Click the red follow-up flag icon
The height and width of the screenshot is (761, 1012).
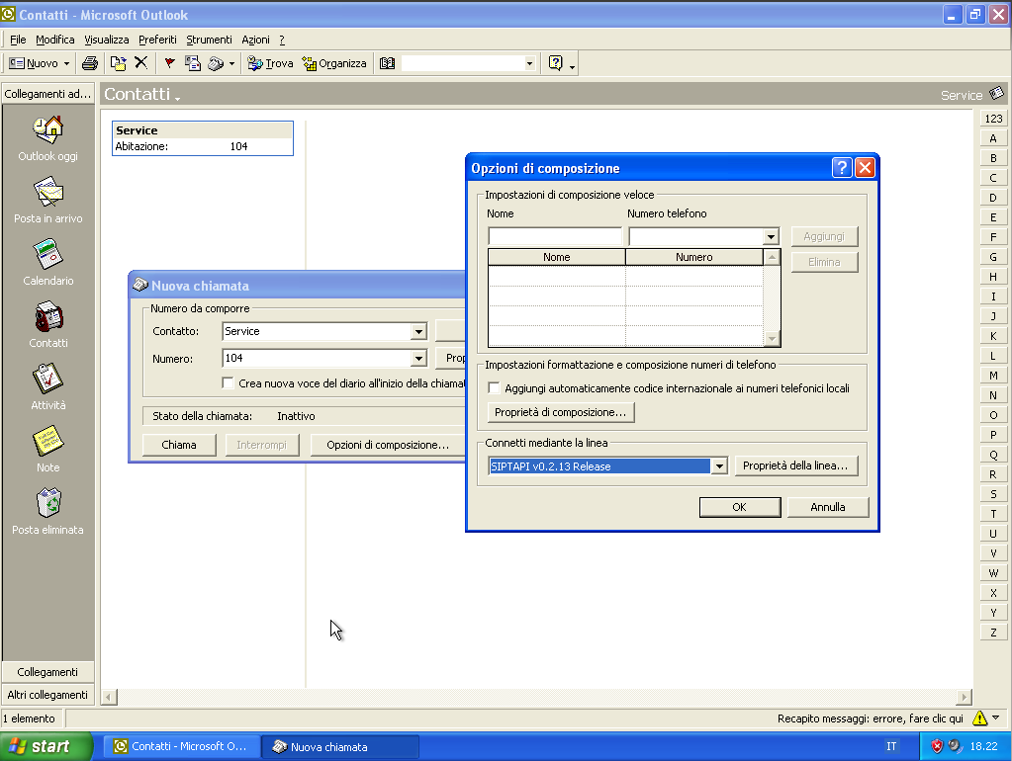tap(170, 63)
